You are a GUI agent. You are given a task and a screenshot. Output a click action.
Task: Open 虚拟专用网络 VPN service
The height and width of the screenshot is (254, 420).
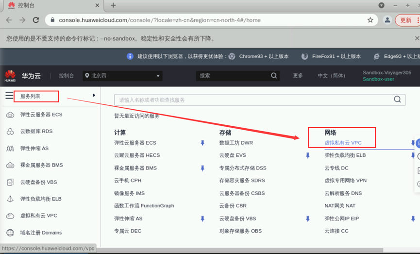point(346,181)
